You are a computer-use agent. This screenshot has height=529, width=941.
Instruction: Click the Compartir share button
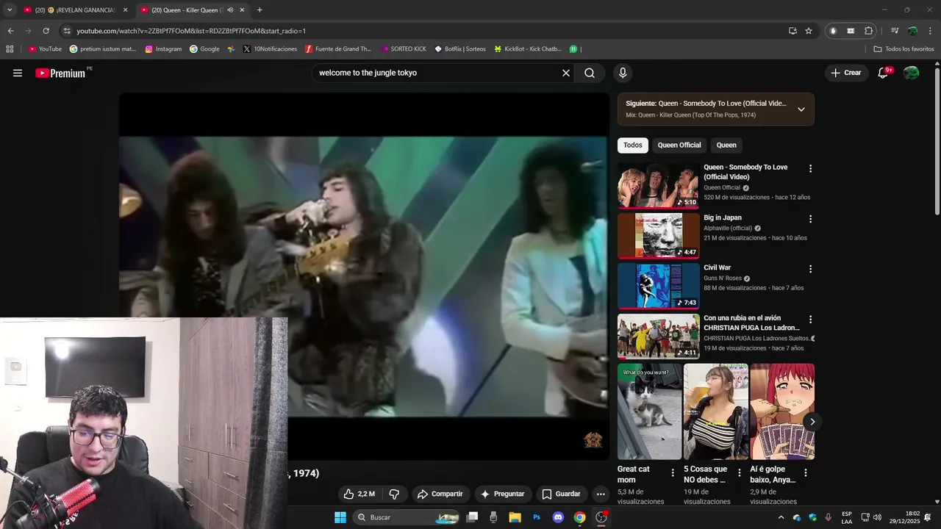(440, 494)
